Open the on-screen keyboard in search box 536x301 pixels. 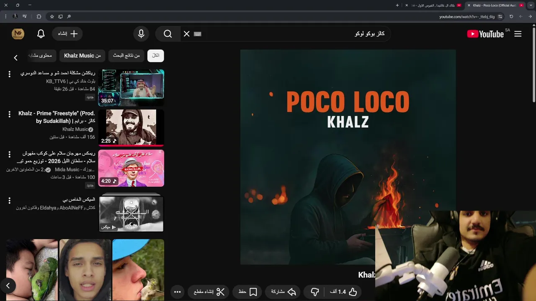[198, 34]
